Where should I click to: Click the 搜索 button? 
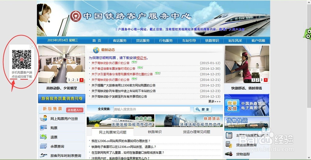tap(202, 109)
